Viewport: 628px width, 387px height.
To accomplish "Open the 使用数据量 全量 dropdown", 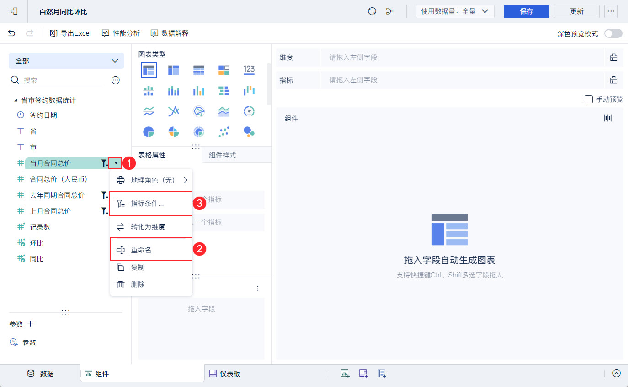I will (x=455, y=11).
